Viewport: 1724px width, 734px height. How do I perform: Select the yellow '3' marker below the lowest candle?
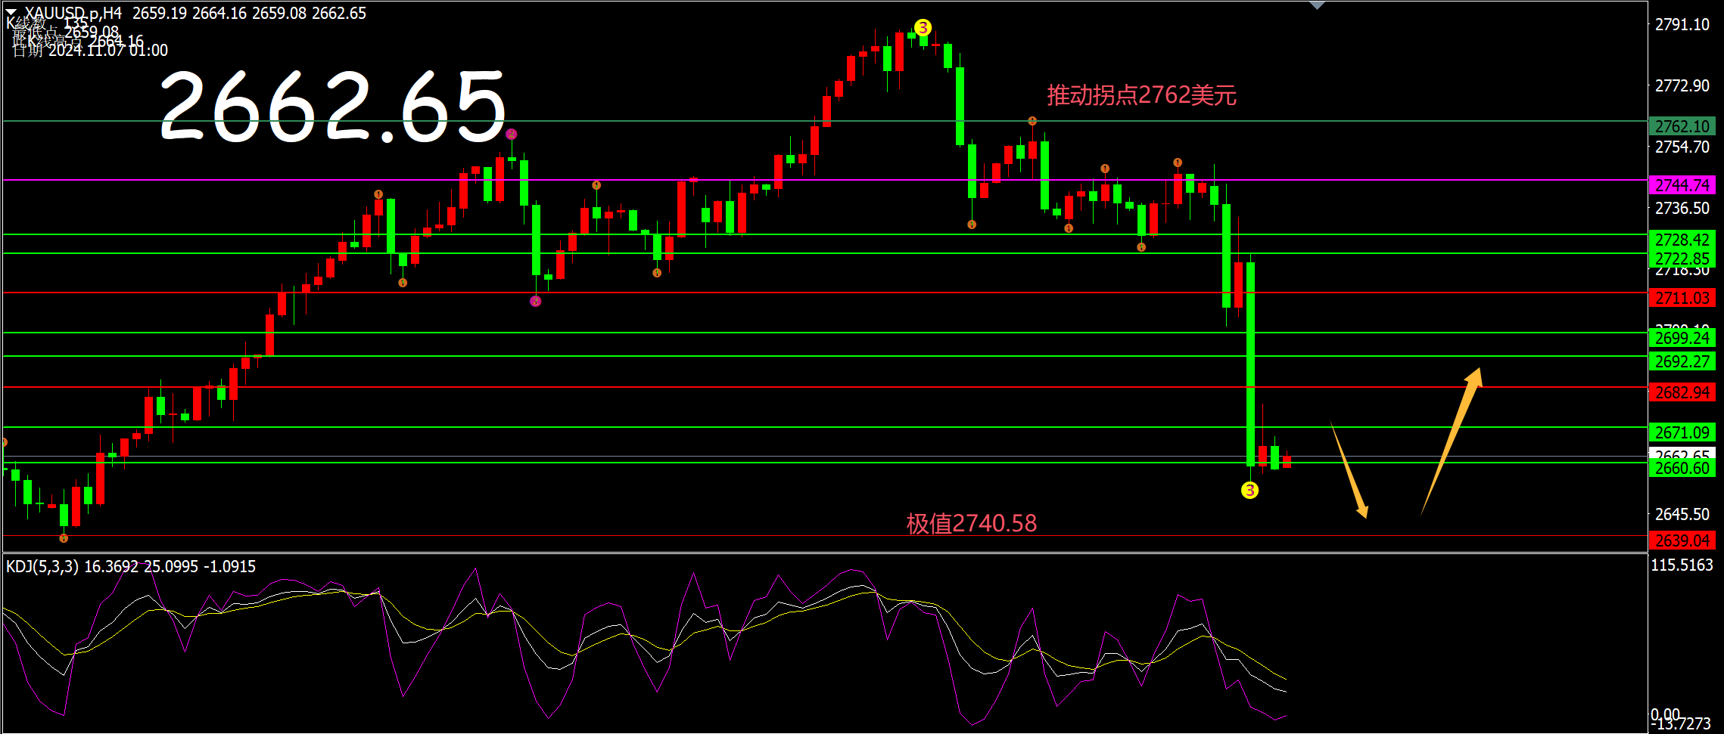tap(1249, 491)
